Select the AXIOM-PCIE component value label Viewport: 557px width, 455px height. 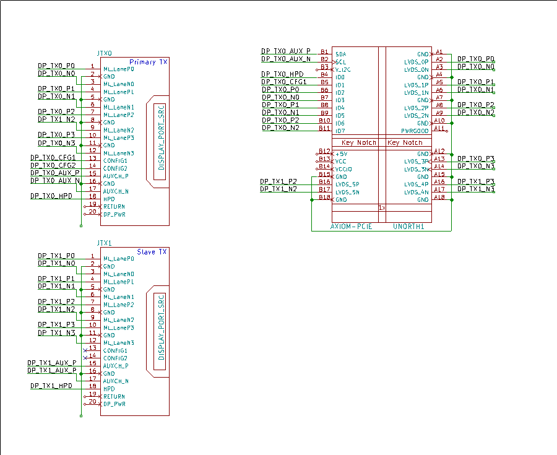tap(352, 227)
